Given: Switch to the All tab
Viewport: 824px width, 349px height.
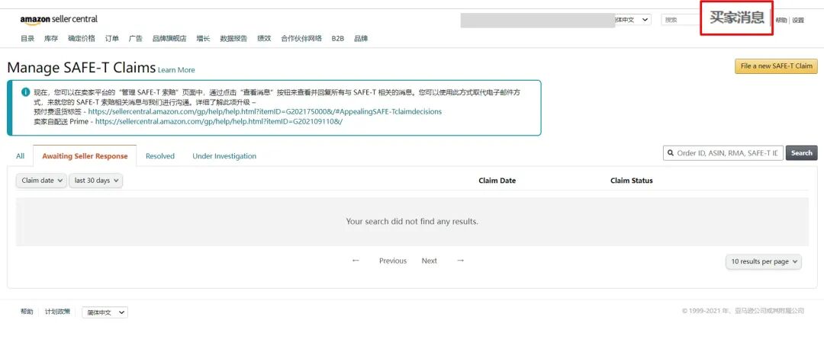Looking at the screenshot, I should [20, 156].
